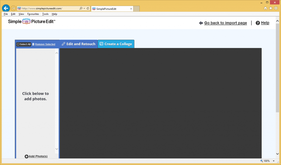Screen dimensions: 281x165
Task: Click the back arrow icon beside import link
Action: tap(201, 23)
